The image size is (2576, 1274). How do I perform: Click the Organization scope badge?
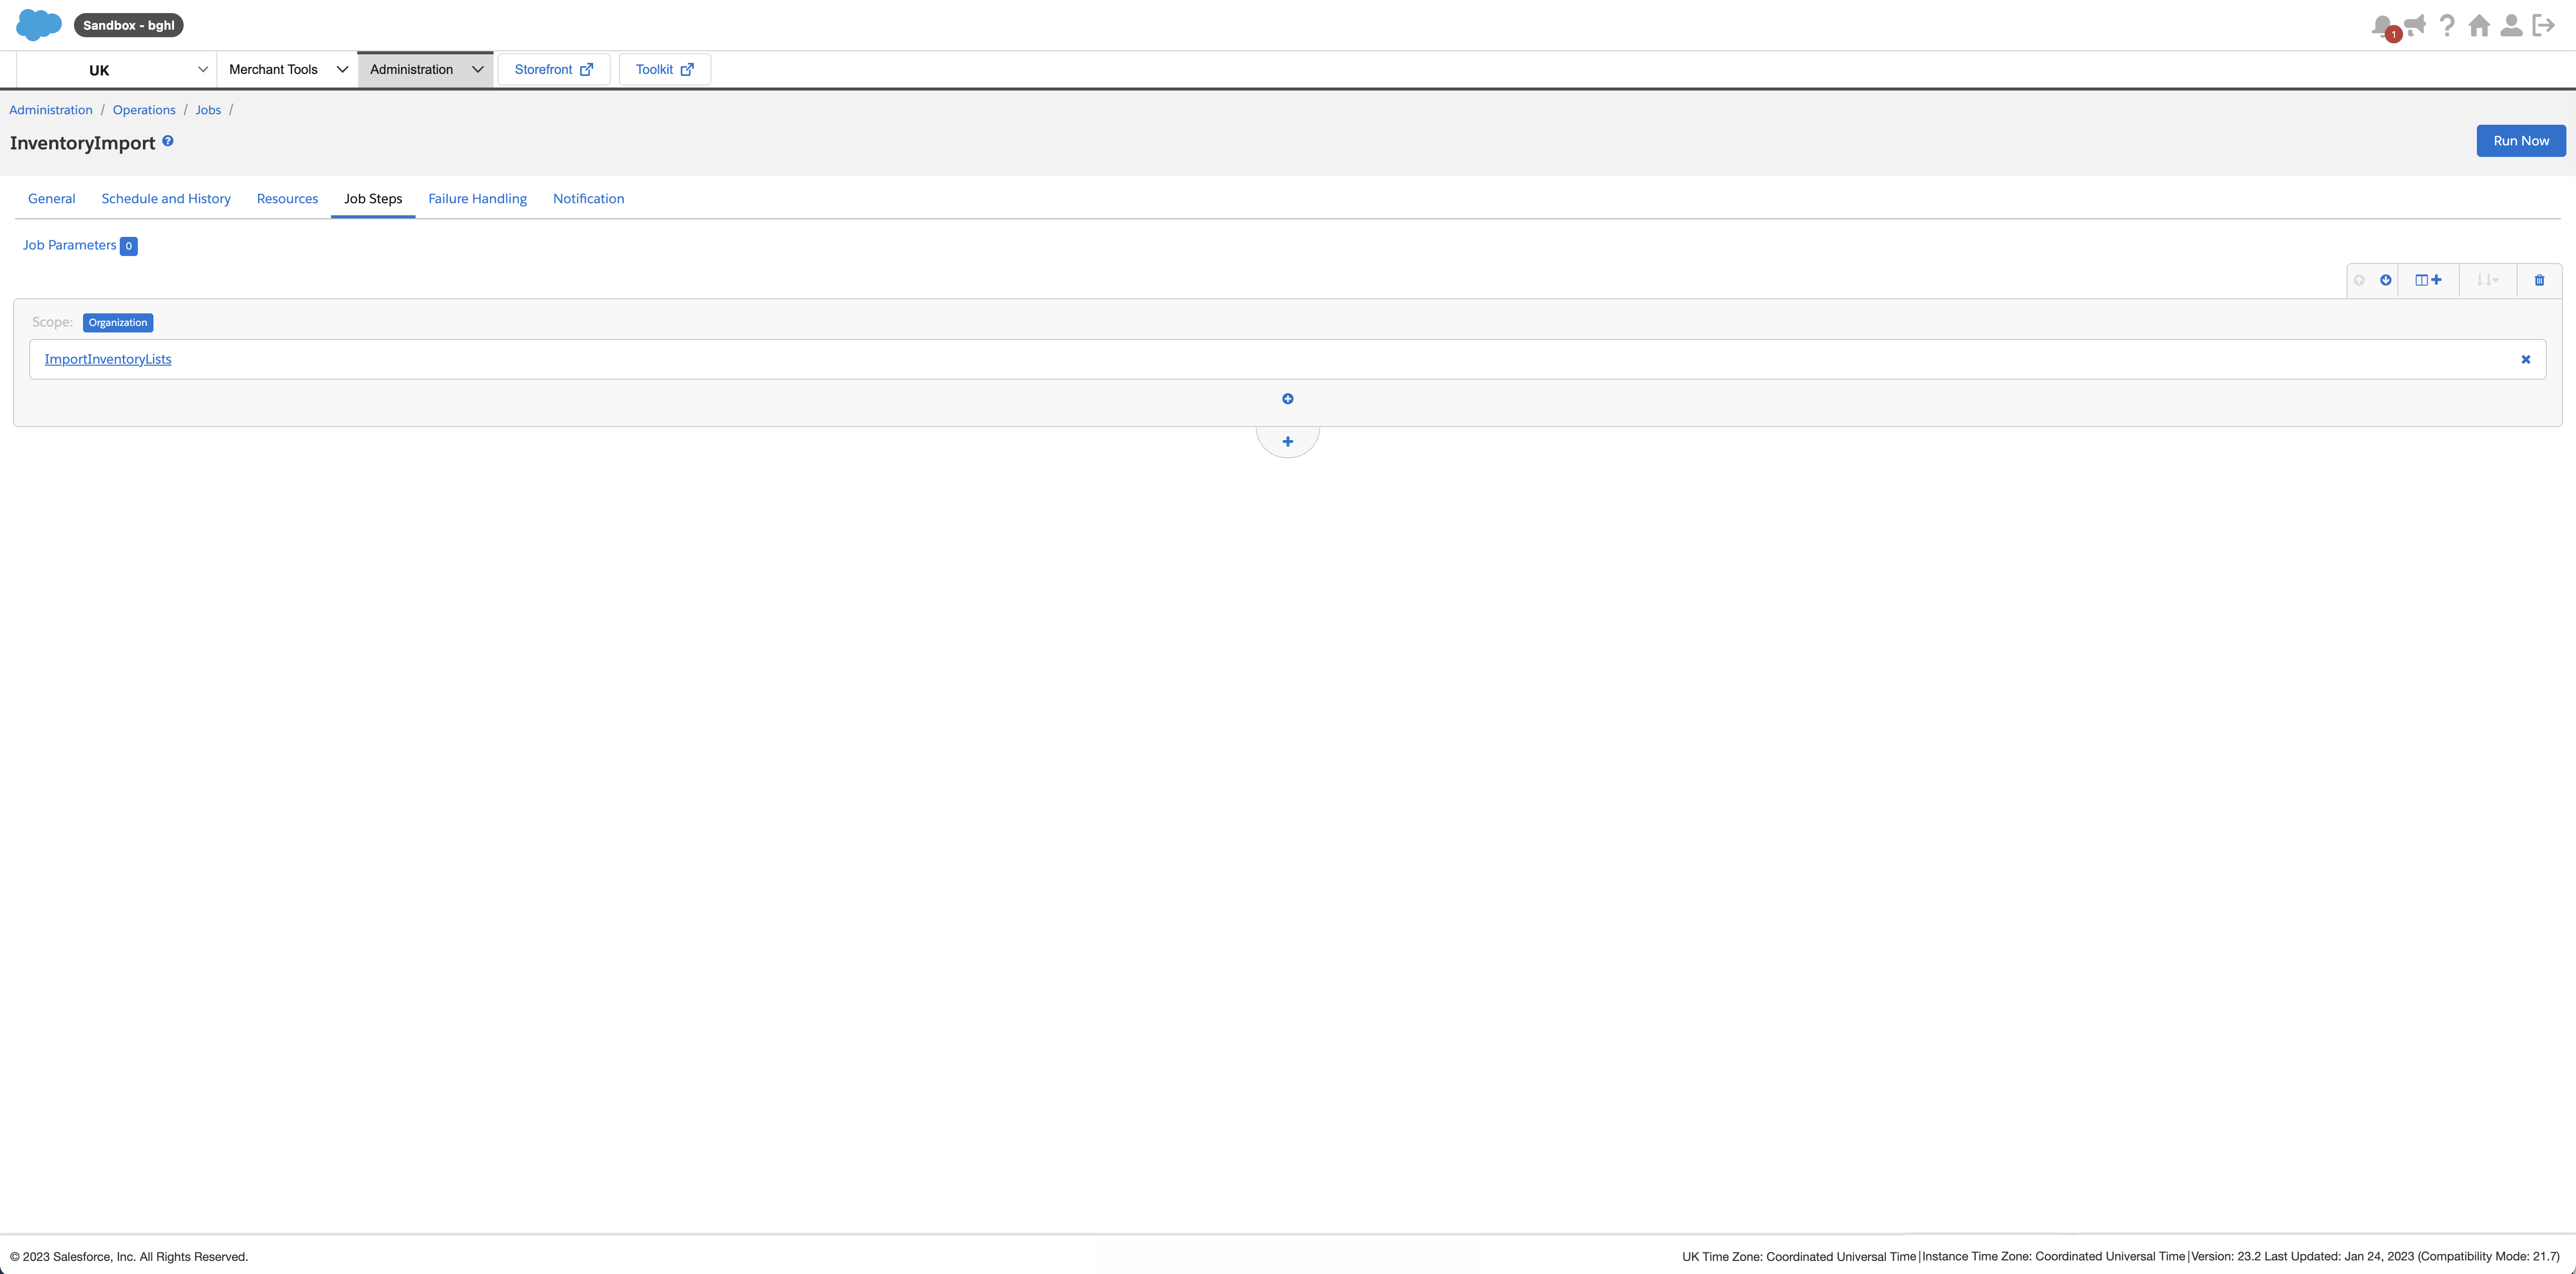pyautogui.click(x=118, y=323)
